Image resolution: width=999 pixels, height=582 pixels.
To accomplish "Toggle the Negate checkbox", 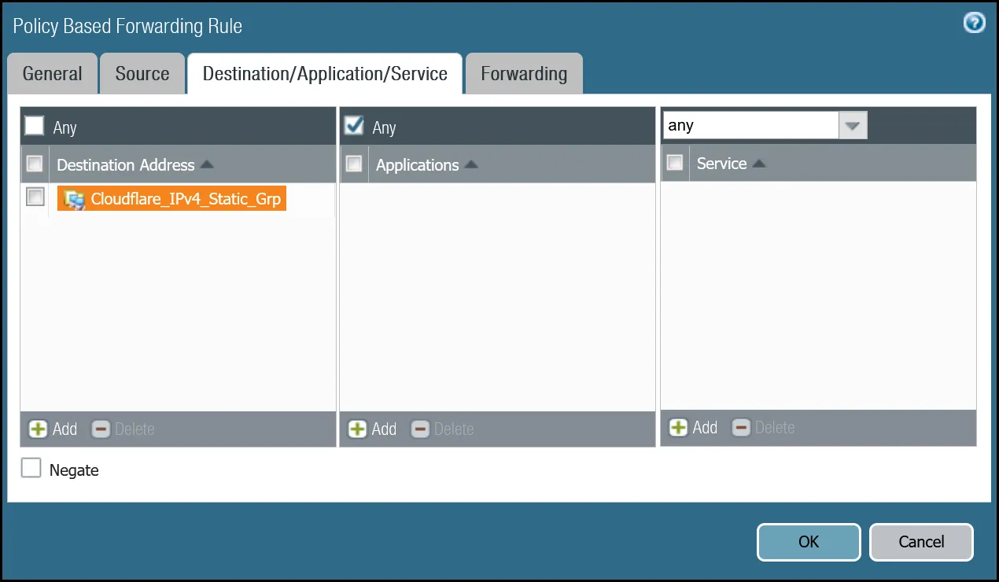I will click(31, 469).
